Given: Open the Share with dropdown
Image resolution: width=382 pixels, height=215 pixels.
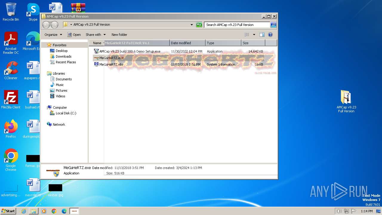Looking at the screenshot, I should pyautogui.click(x=95, y=35).
